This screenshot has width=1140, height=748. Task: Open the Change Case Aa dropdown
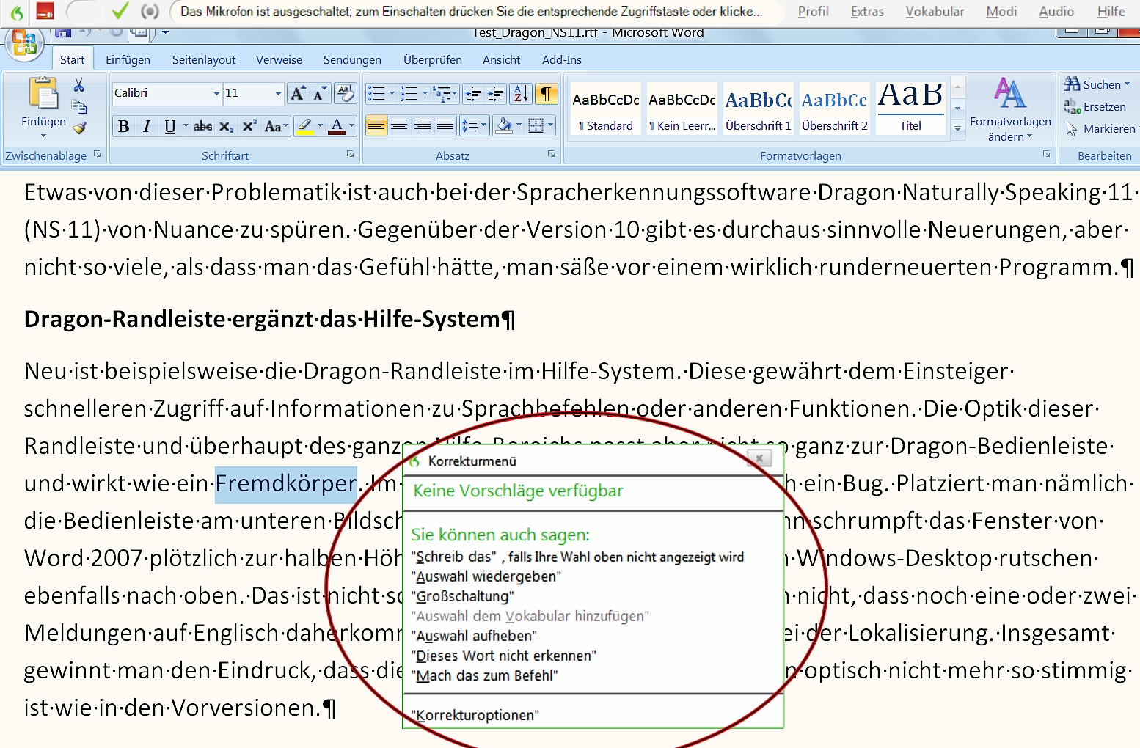277,126
